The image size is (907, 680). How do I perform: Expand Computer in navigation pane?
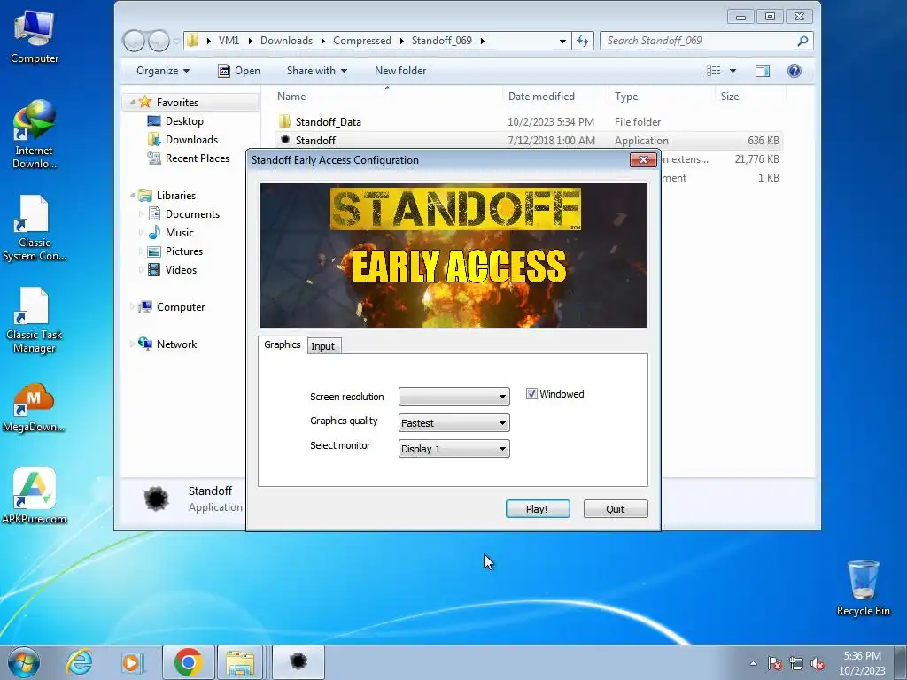click(133, 307)
